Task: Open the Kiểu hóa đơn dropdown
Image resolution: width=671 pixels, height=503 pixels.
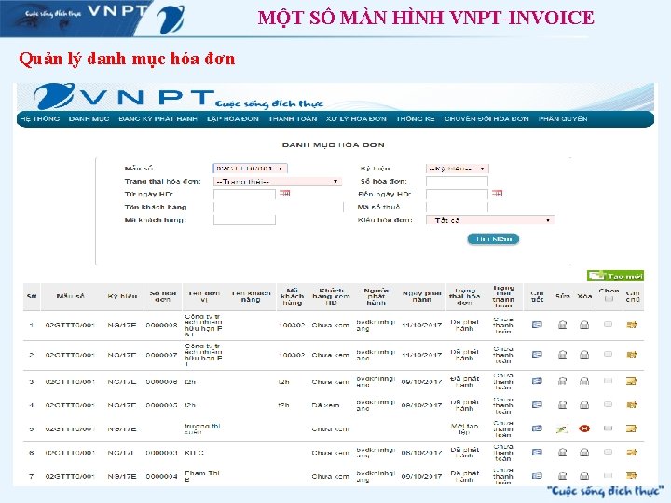Action: tap(490, 220)
